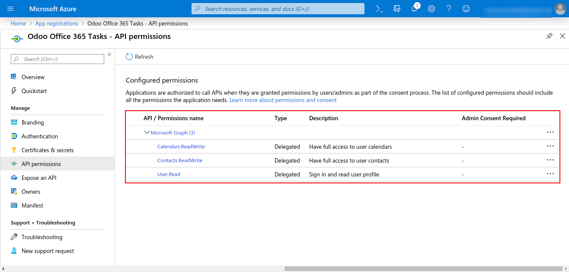Open more options for Calendars.ReadWrite row
Image resolution: width=569 pixels, height=272 pixels.
550,146
